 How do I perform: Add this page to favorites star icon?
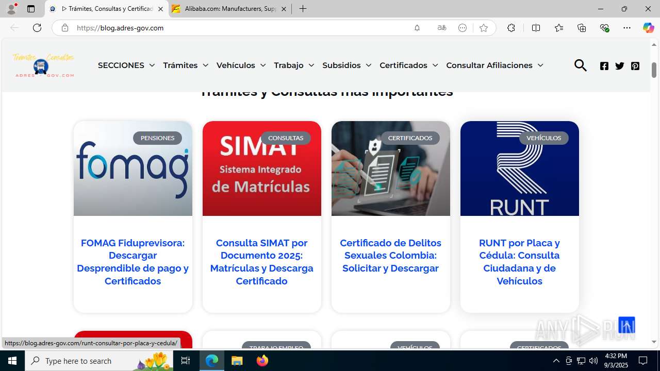pos(483,28)
